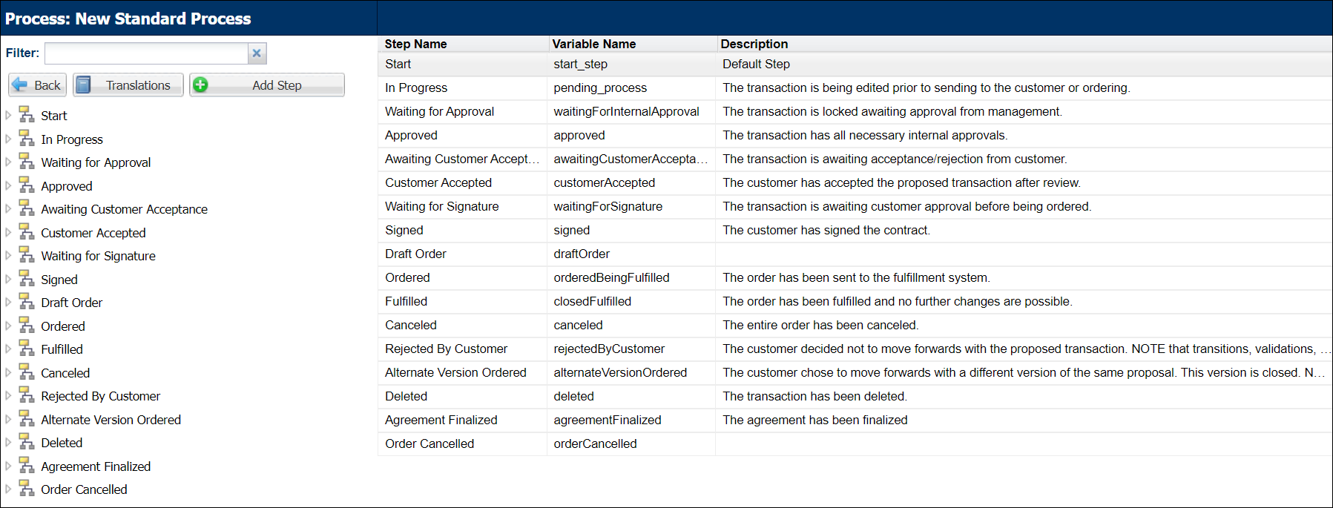Select the Agreement Finalized step

coord(96,466)
